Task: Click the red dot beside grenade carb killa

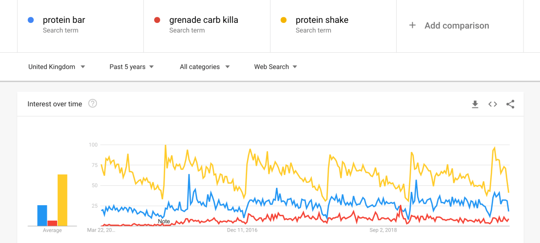Action: pos(157,20)
